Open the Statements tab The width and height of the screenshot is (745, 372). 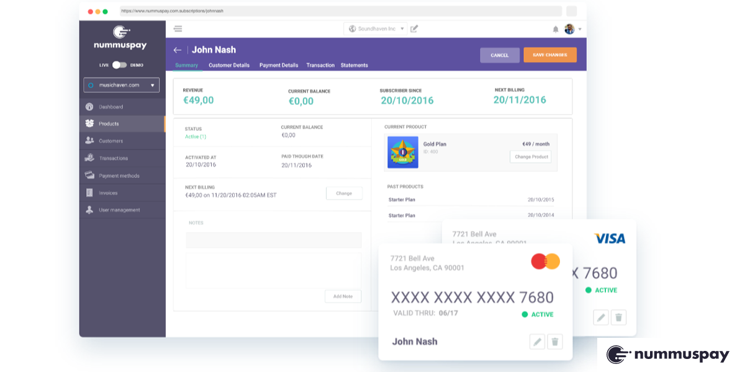354,64
